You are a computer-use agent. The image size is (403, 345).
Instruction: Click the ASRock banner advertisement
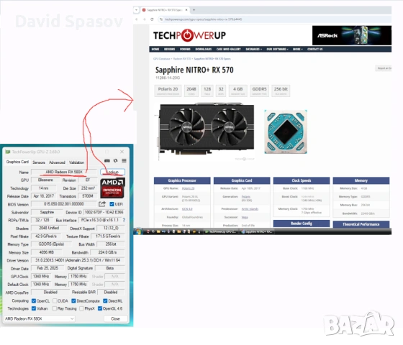(352, 35)
